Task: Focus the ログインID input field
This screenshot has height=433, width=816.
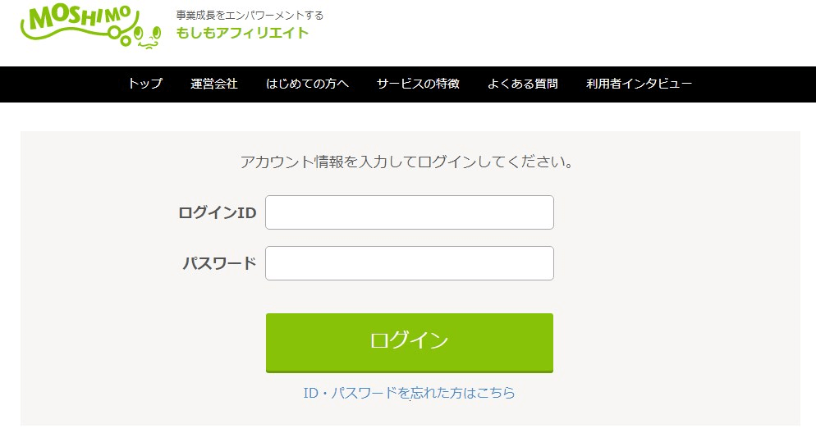Action: (x=410, y=212)
